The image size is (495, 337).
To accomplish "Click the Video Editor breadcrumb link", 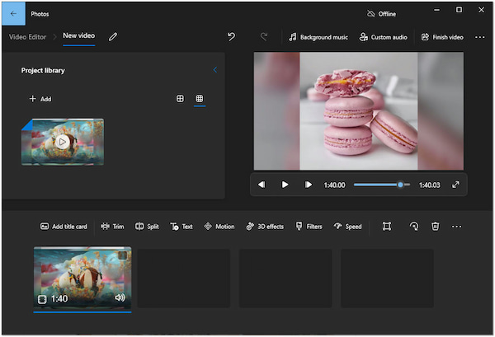I will click(x=27, y=37).
